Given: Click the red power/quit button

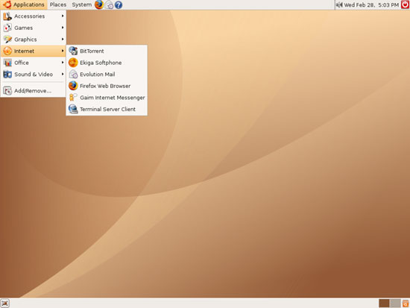Looking at the screenshot, I should (405, 4).
